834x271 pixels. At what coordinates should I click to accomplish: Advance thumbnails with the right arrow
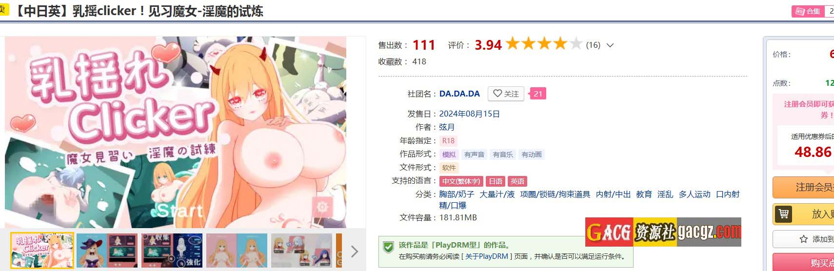(x=354, y=252)
